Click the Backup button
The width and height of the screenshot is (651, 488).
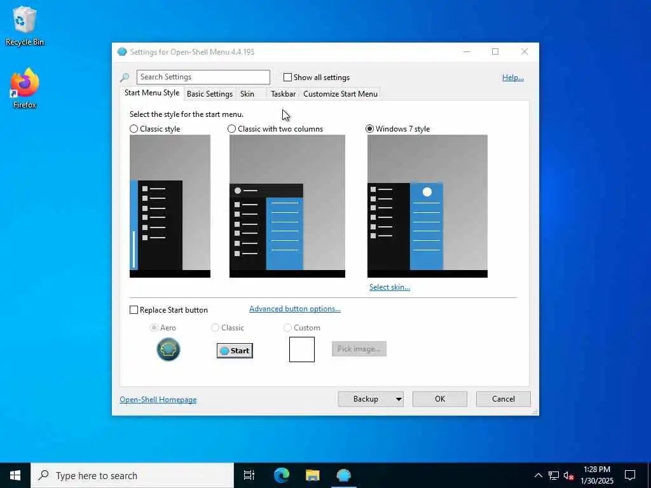[366, 399]
